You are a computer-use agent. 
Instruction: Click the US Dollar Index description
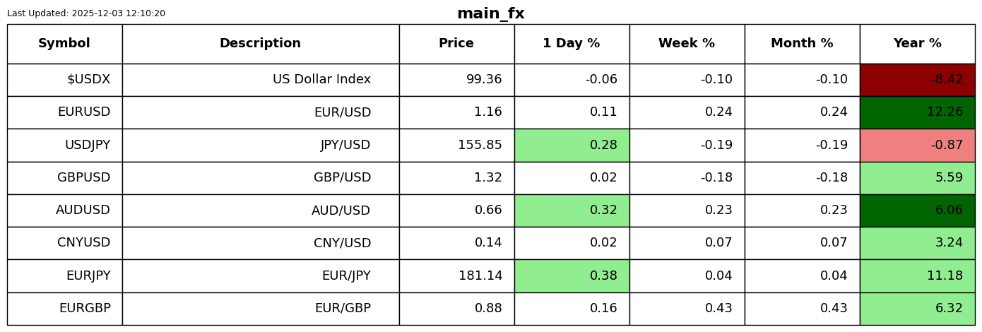click(x=260, y=80)
